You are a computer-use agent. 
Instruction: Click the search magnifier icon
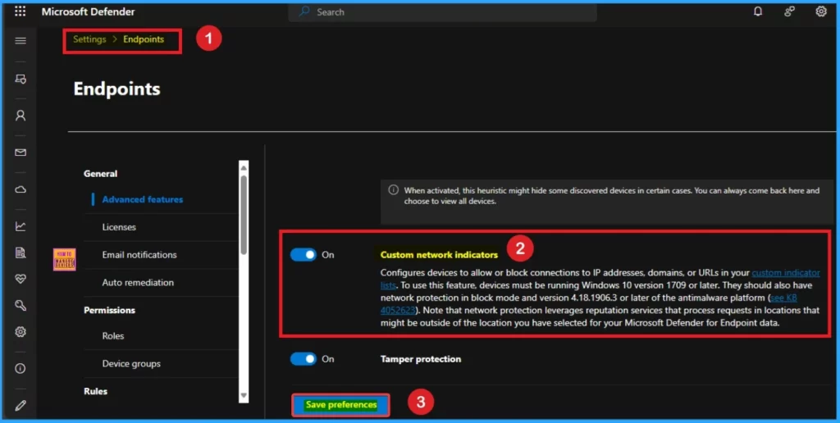click(x=304, y=11)
